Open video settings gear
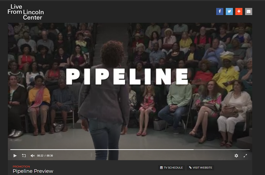Screen dimensions: 265x175 click(236, 156)
